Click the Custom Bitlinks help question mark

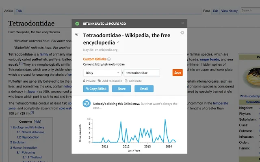coord(109,59)
